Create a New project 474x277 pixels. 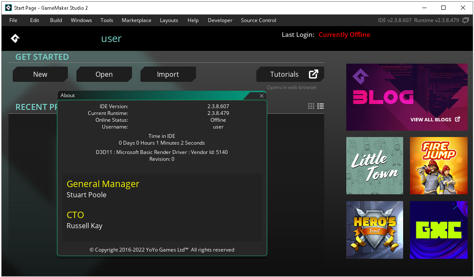[40, 74]
